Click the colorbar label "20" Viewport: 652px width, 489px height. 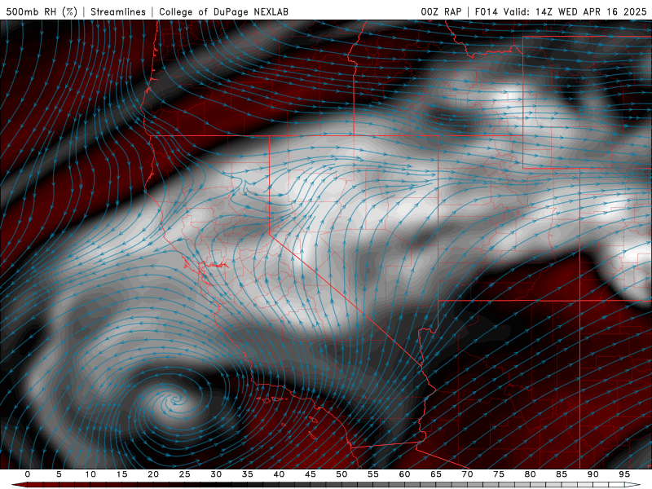153,474
